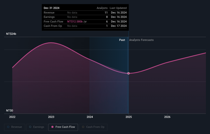
Task: Click the Analysts Forecasts label
Action: 141,40
